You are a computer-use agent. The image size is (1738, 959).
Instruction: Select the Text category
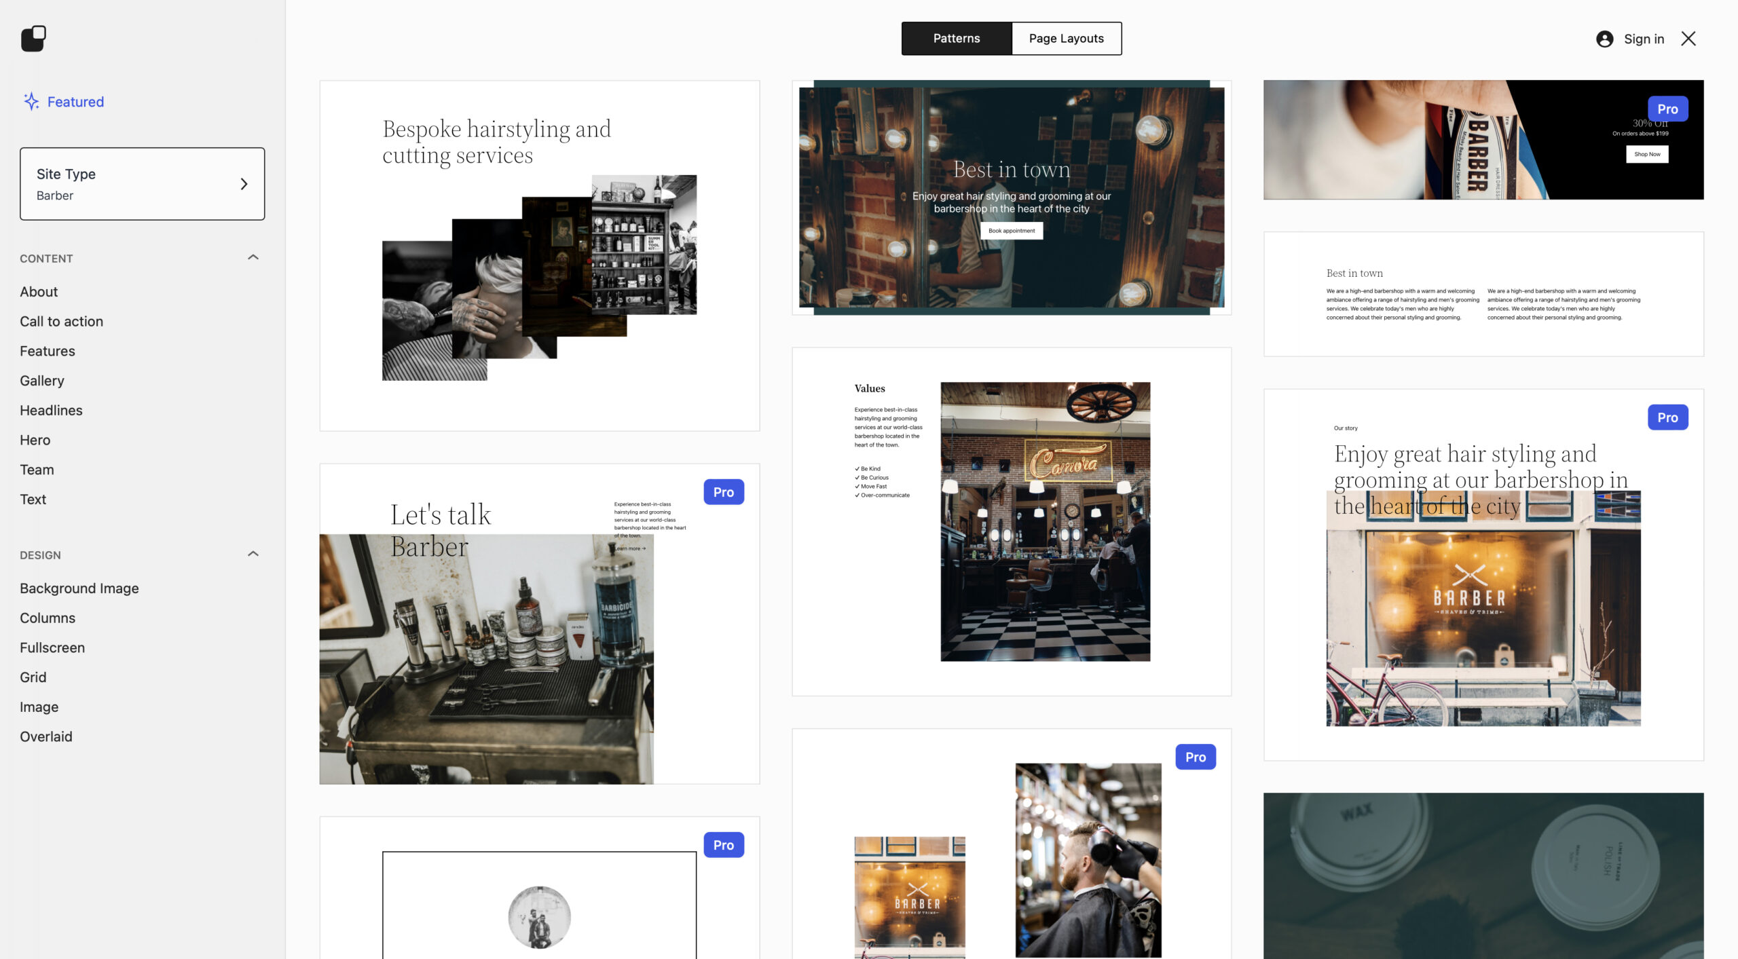pyautogui.click(x=33, y=500)
